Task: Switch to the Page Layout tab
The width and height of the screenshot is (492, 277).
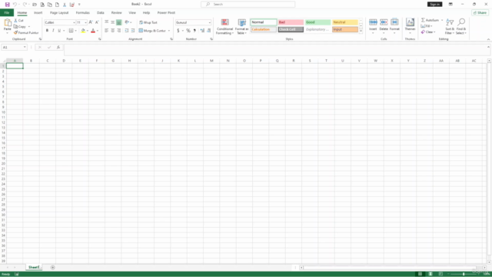Action: click(x=59, y=12)
